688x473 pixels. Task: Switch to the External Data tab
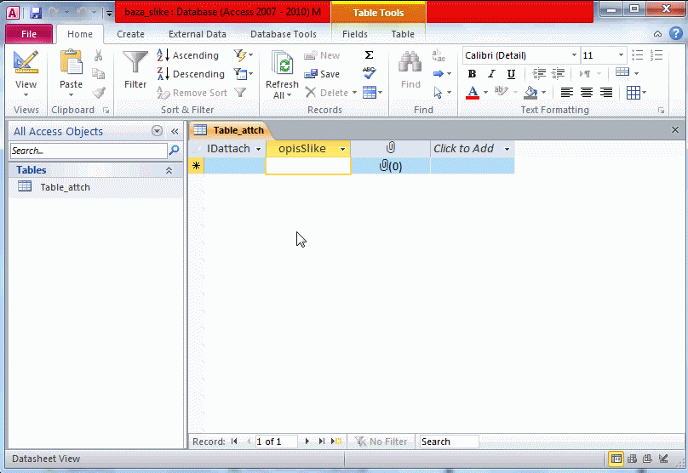coord(198,34)
